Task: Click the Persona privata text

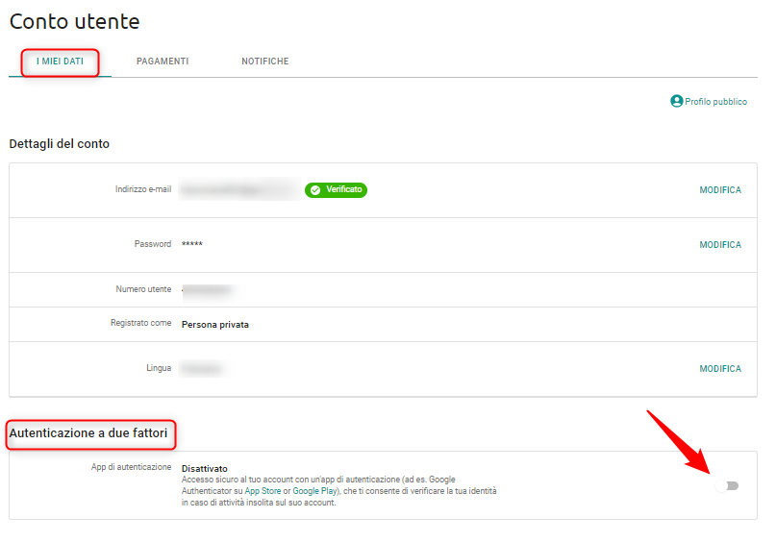Action: (x=215, y=325)
